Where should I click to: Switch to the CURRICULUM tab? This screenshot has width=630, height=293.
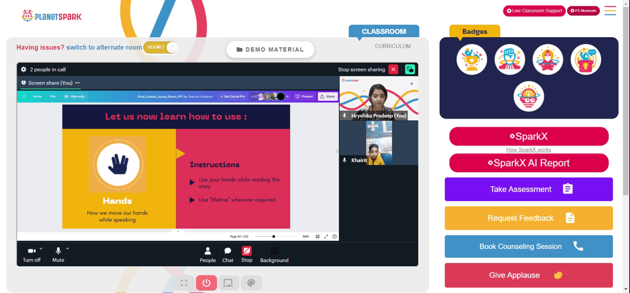tap(392, 46)
